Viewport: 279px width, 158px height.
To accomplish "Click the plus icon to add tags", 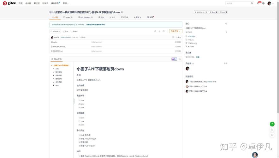I will (226, 32).
